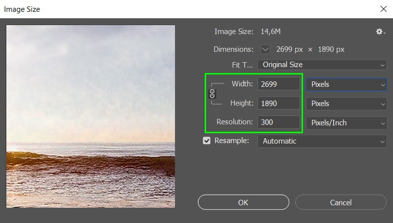393x223 pixels.
Task: Open the Width units Pixels dropdown
Action: point(347,84)
